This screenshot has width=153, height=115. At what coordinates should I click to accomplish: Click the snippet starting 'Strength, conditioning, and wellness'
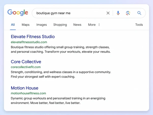(61, 74)
